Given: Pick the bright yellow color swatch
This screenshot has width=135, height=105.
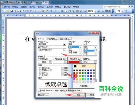Looking at the screenshot, I should pos(80,79).
